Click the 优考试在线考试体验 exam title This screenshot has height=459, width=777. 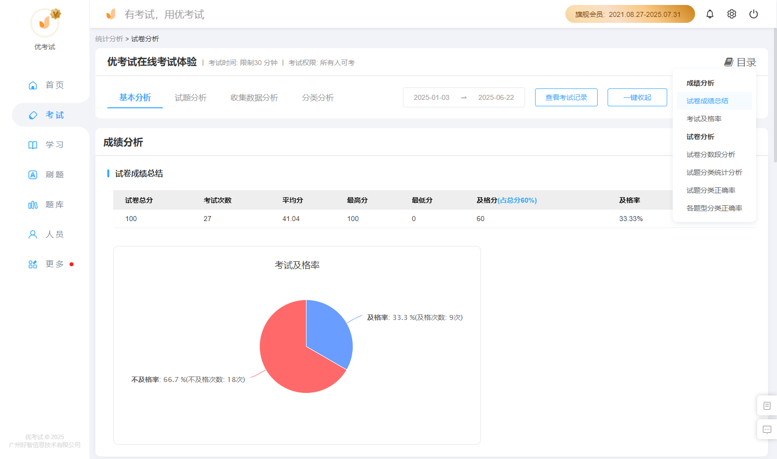(x=152, y=62)
